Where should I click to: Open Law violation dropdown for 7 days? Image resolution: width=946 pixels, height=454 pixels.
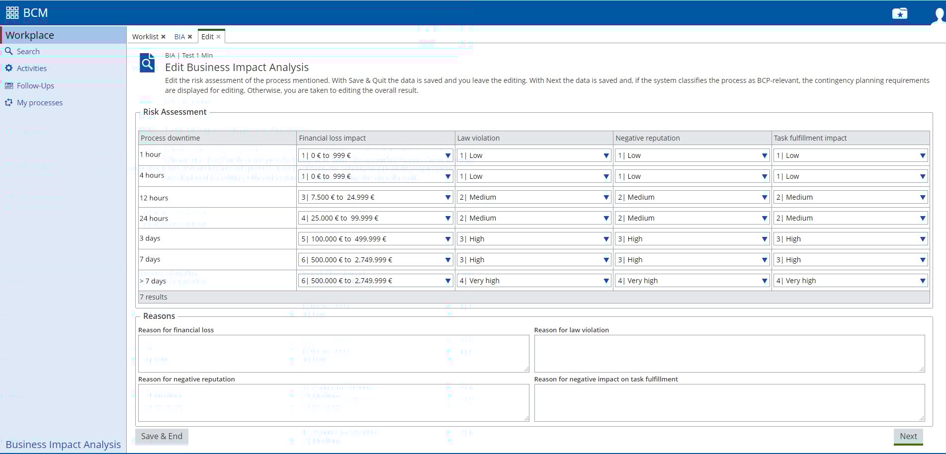click(534, 260)
